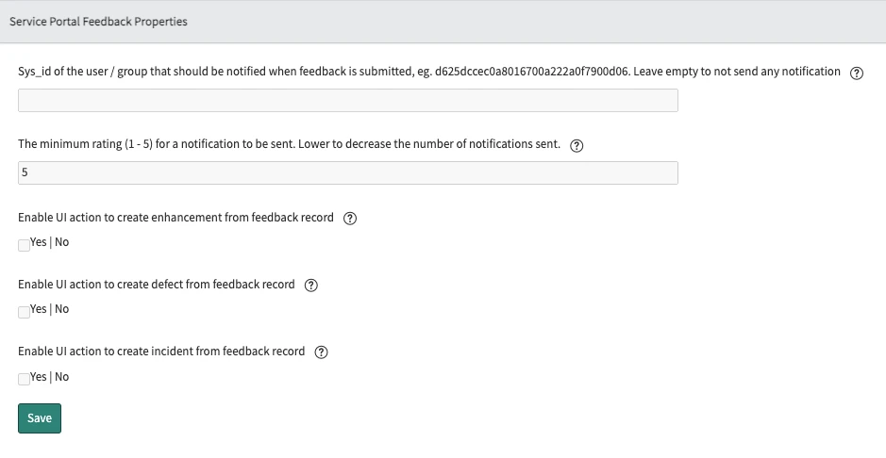
Task: Toggle the create defect from feedback checkbox
Action: coord(24,311)
